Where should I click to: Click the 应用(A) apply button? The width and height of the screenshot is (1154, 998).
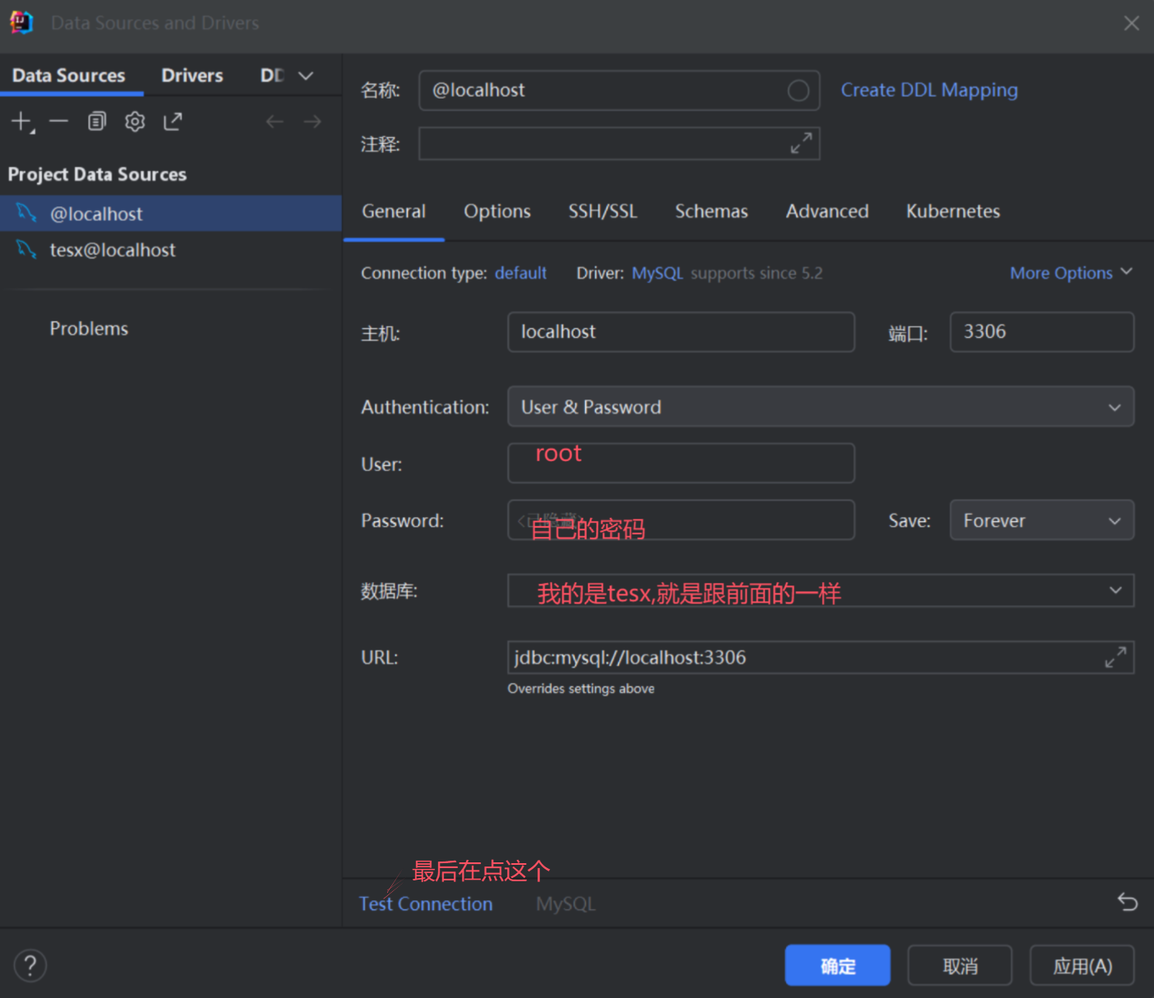[x=1082, y=965]
